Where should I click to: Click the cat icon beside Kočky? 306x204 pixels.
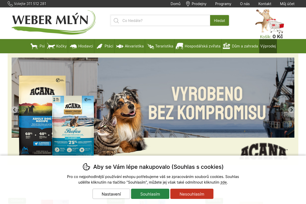pos(51,46)
